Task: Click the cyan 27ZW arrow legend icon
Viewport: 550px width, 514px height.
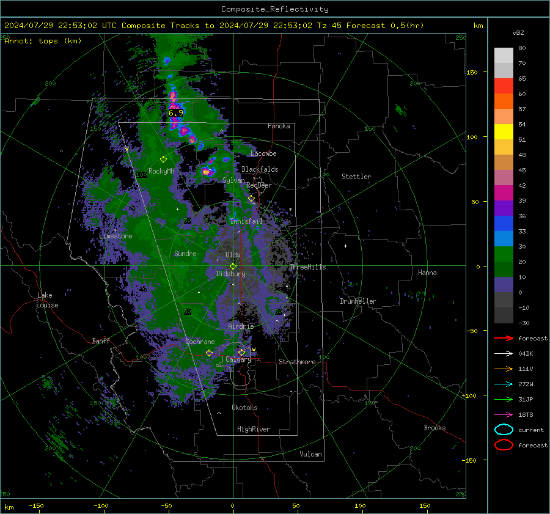Action: 504,384
